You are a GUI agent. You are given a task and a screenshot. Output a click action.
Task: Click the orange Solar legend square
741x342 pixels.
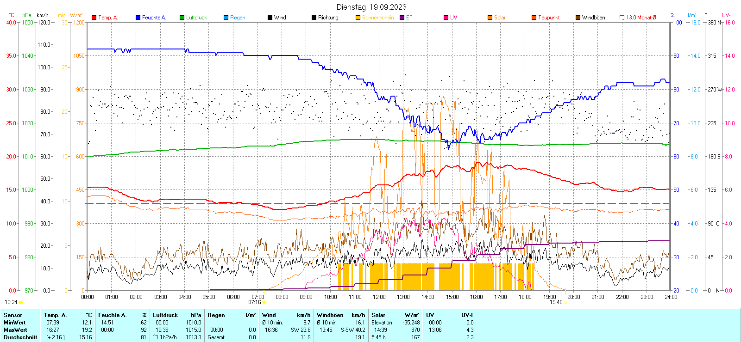(x=490, y=18)
